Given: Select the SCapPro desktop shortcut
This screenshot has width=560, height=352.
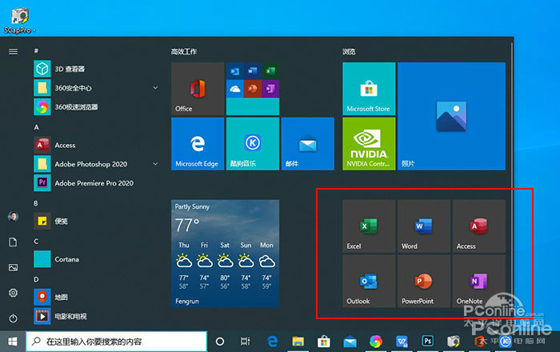Looking at the screenshot, I should [19, 20].
